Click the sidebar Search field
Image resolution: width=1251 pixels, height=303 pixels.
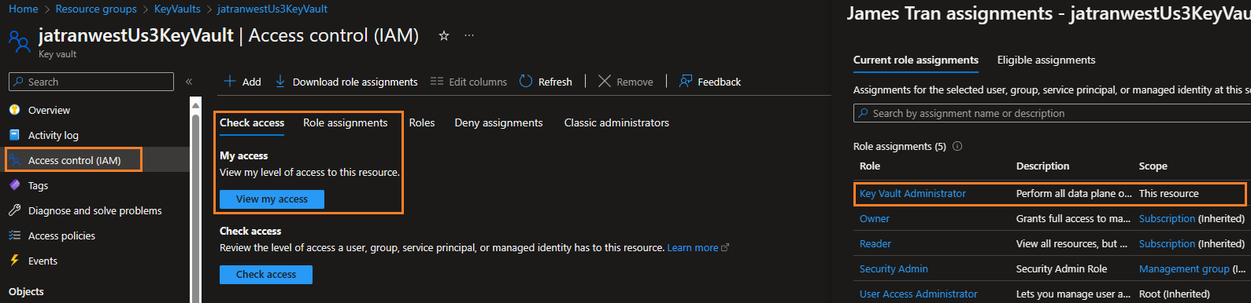point(91,82)
